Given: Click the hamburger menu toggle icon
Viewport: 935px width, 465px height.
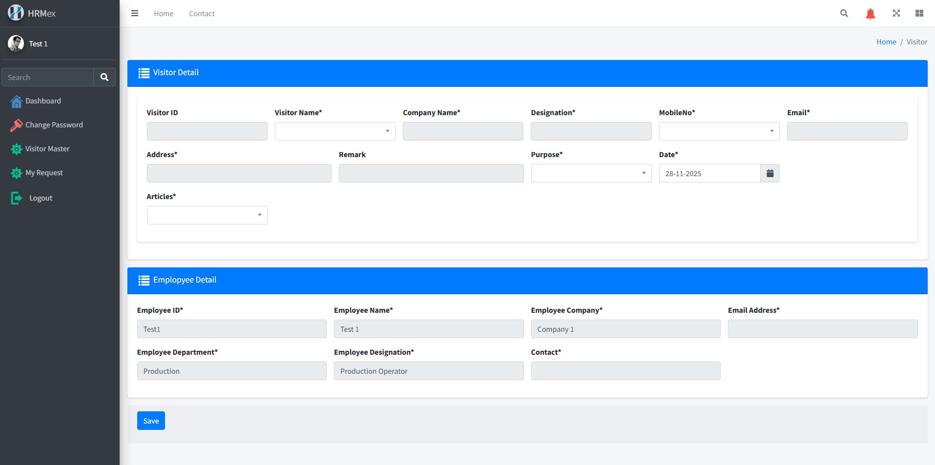Looking at the screenshot, I should pos(135,13).
